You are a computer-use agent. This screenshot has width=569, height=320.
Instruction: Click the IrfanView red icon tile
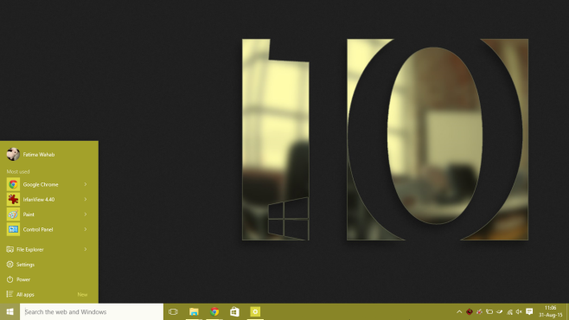click(13, 199)
